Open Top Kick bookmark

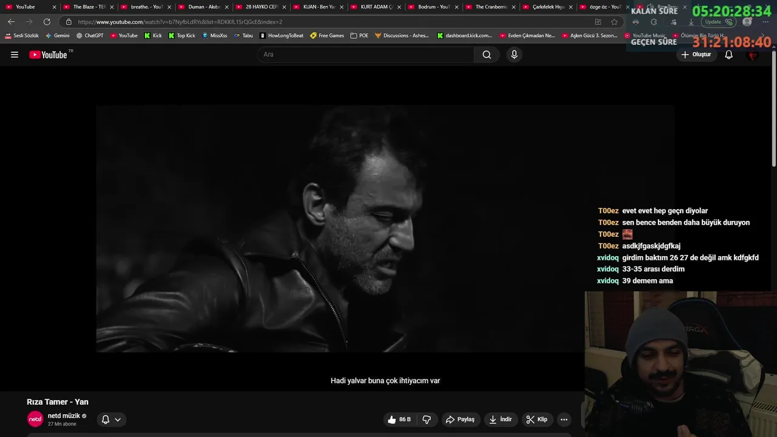tap(182, 36)
